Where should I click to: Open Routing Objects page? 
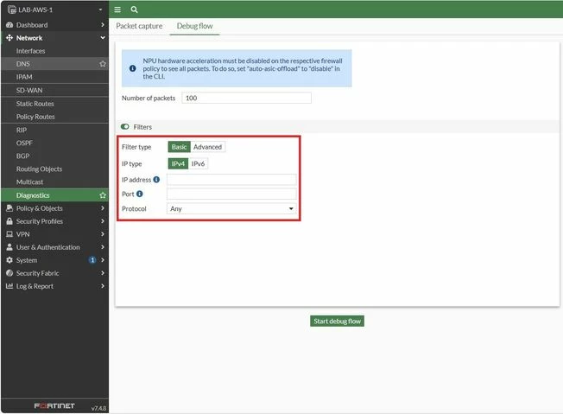click(x=54, y=169)
